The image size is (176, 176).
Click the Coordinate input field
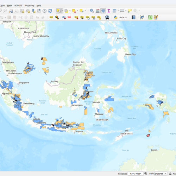click(136, 174)
